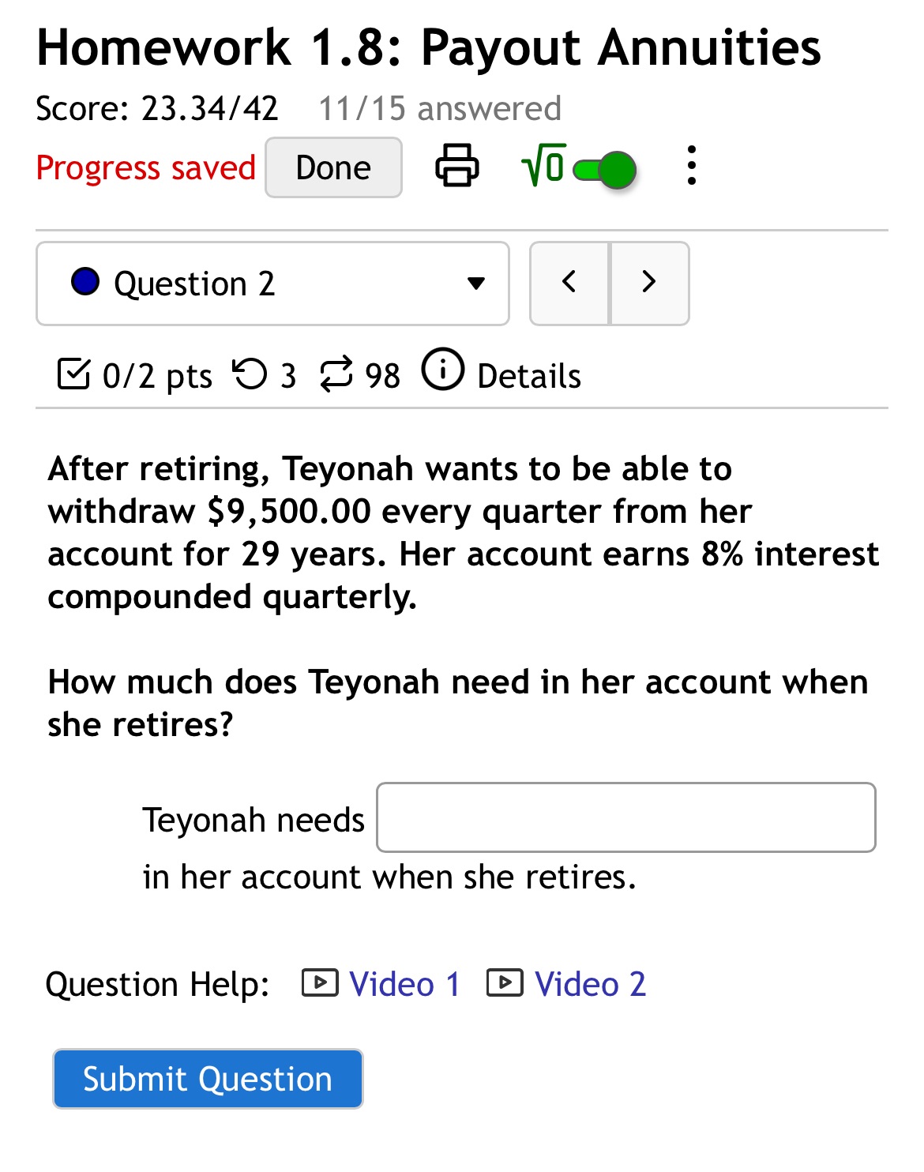Select Question 2 from the question navigator
Viewport: 924px width, 1172px height.
pos(272,283)
